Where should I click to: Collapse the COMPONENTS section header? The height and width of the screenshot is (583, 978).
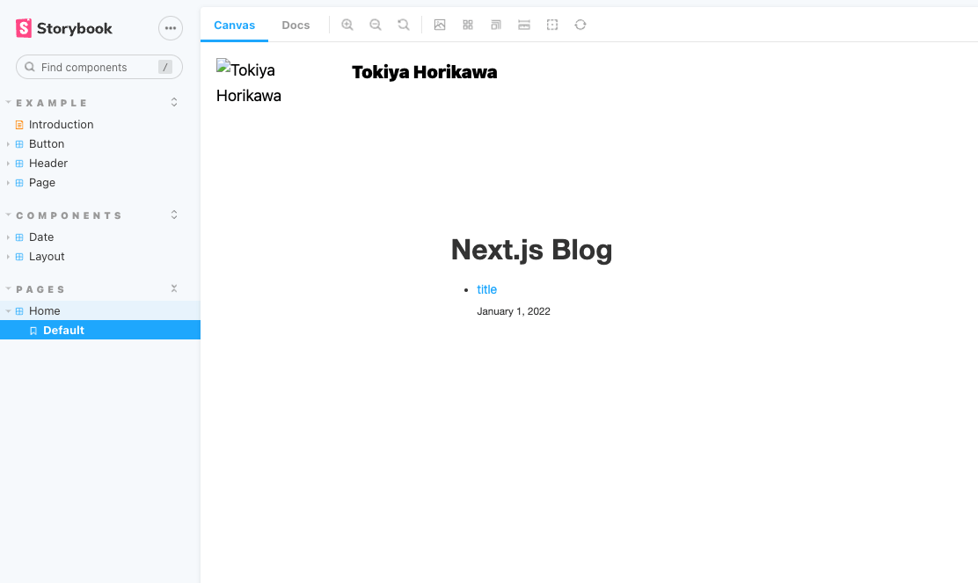69,215
